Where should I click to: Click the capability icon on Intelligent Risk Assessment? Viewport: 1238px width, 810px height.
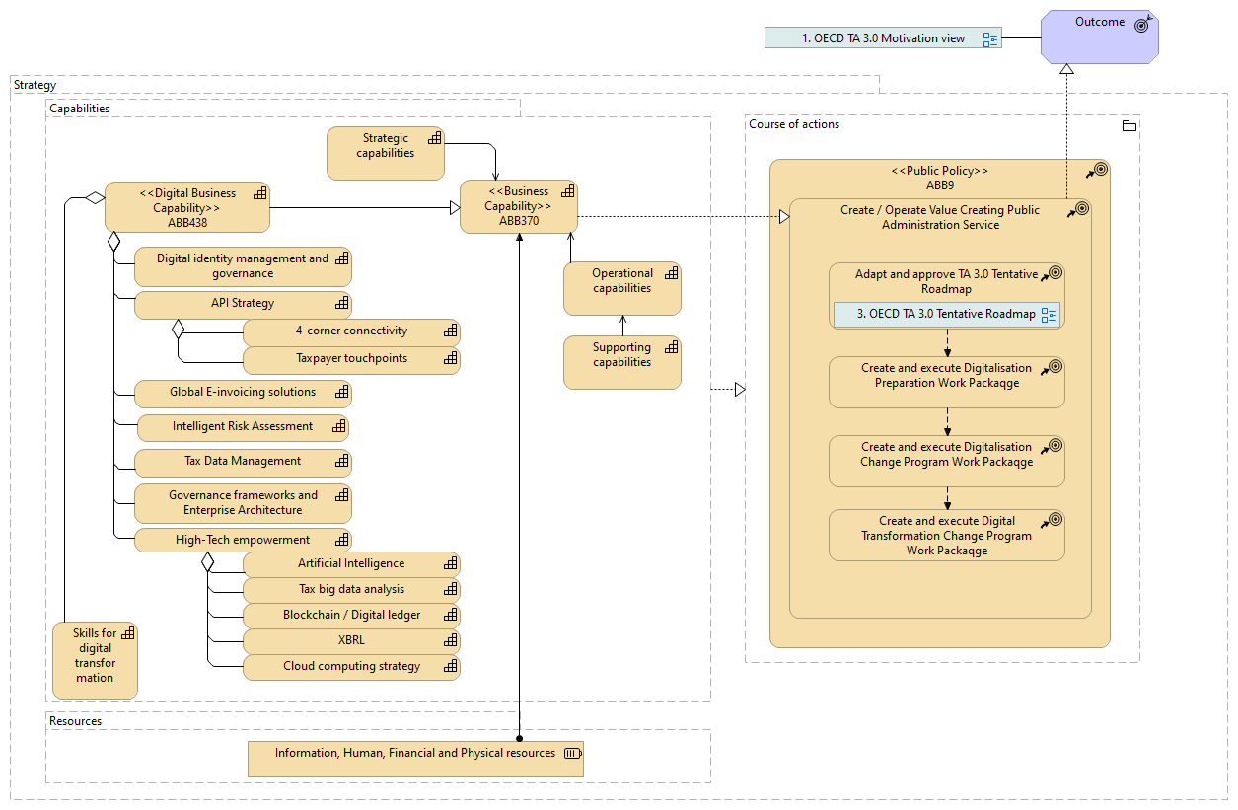click(x=339, y=426)
